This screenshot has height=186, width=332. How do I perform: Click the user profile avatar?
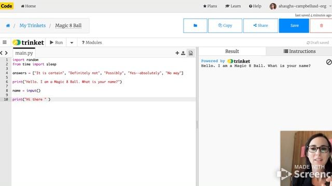point(273,6)
